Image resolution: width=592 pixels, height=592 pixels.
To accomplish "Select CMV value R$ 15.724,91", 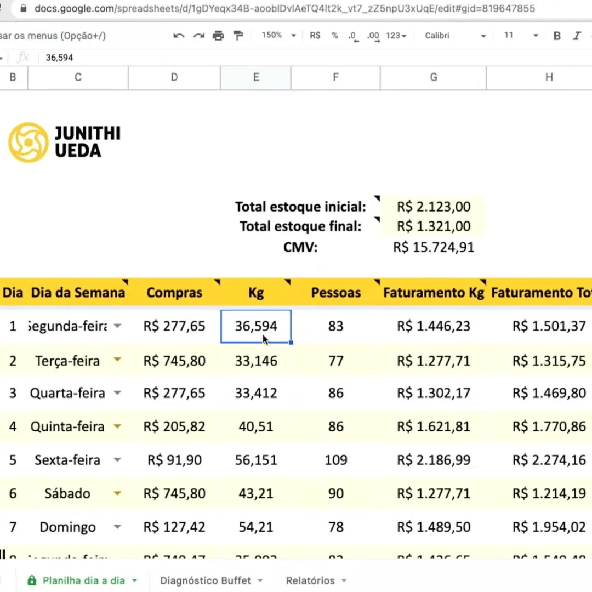I will [433, 247].
